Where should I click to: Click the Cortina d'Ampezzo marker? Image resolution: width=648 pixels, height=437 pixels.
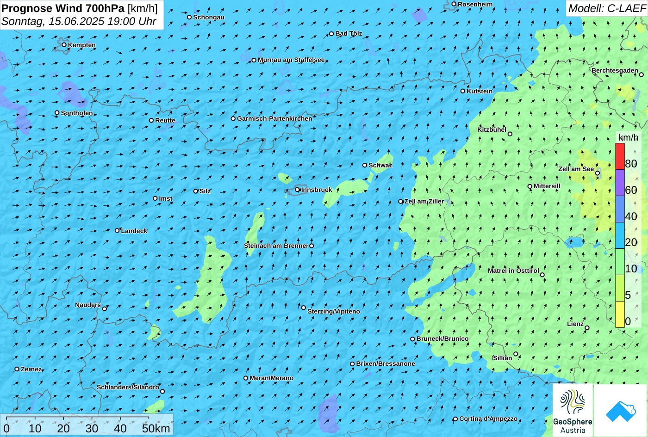[x=455, y=419]
